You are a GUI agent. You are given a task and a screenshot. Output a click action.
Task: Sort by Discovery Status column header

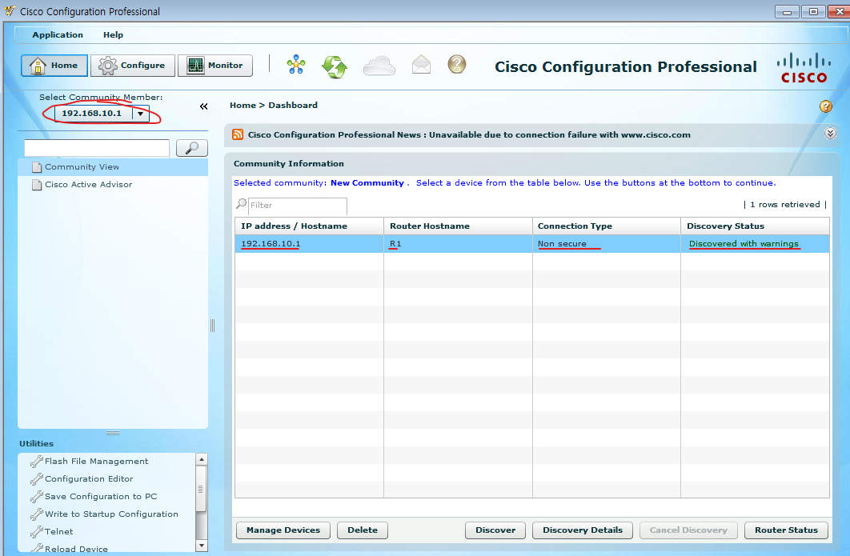coord(755,226)
